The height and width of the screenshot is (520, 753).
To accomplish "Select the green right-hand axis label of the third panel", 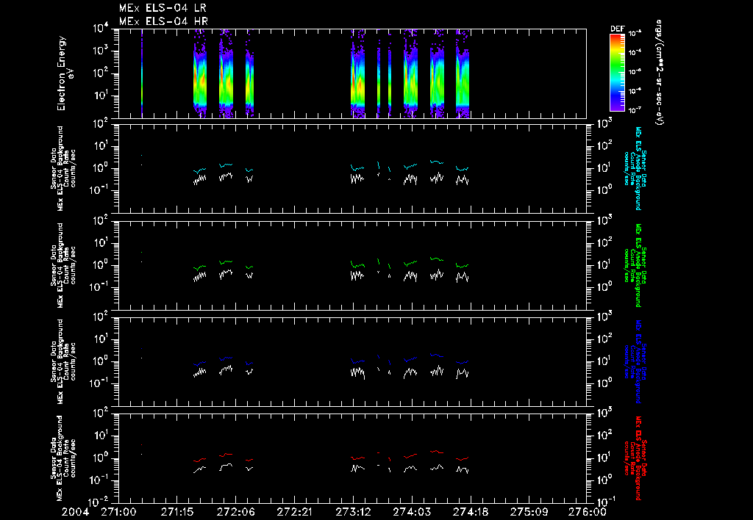I will (635, 265).
